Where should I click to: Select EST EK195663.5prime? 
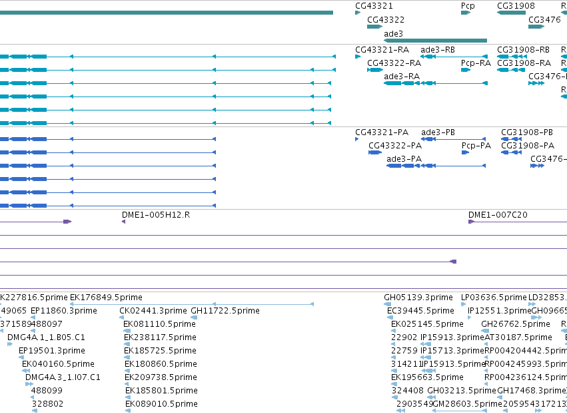428,377
